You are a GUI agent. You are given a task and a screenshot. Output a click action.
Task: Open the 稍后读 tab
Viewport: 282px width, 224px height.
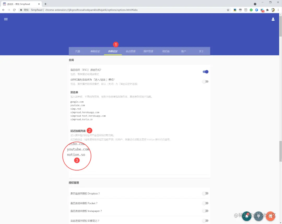(x=166, y=51)
